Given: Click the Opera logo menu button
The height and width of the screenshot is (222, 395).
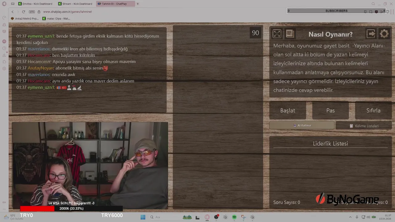Looking at the screenshot, I should coord(4,4).
